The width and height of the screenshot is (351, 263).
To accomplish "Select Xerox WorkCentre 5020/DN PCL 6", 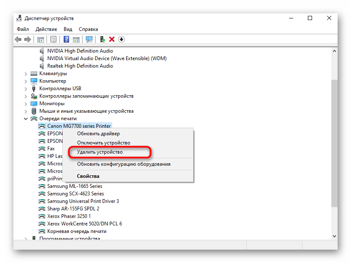I will [x=84, y=224].
